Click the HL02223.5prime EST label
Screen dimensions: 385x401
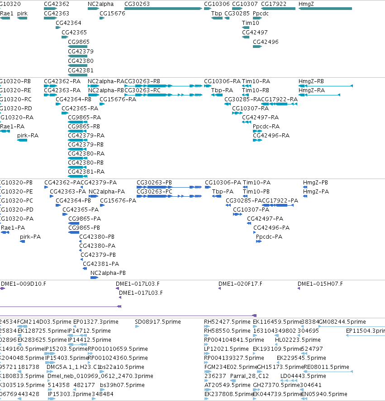[298, 340]
